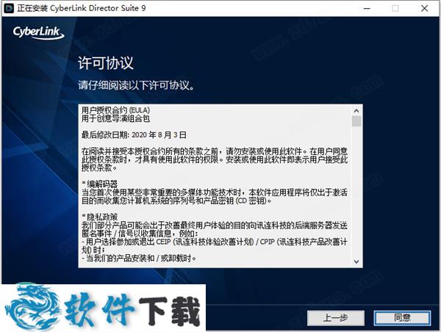The width and height of the screenshot is (441, 332).
Task: Click the EULA scrollbar up arrow
Action: click(356, 111)
